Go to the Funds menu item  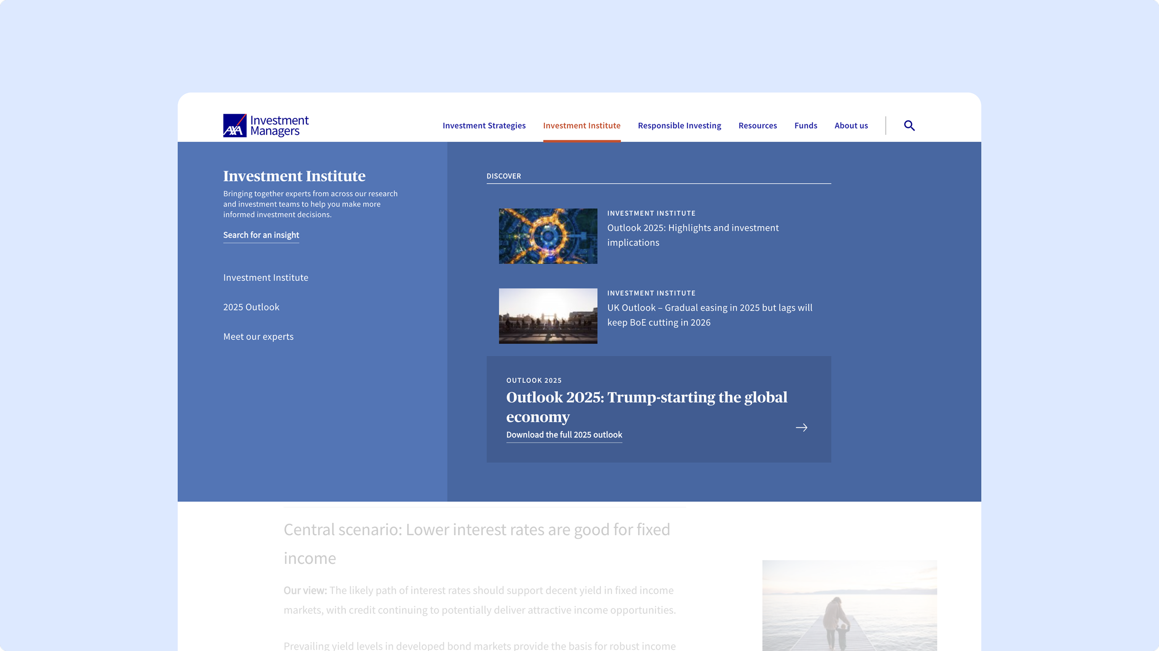[805, 125]
